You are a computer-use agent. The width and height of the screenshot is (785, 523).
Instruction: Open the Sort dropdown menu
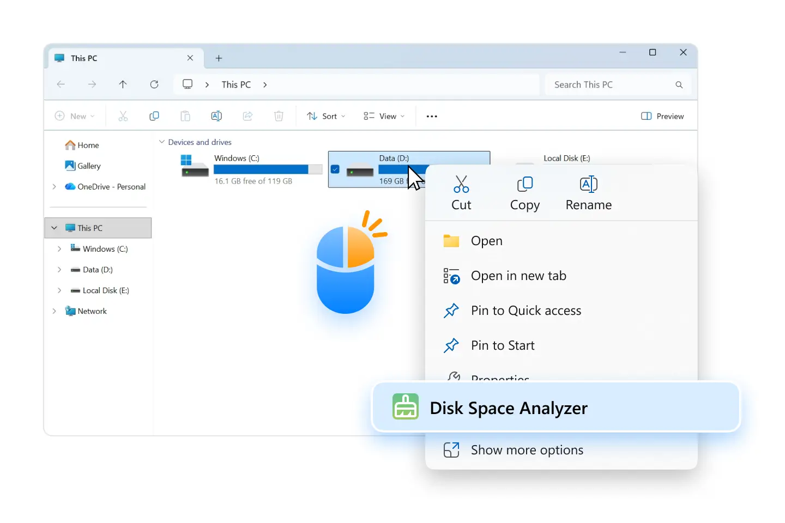click(x=325, y=115)
